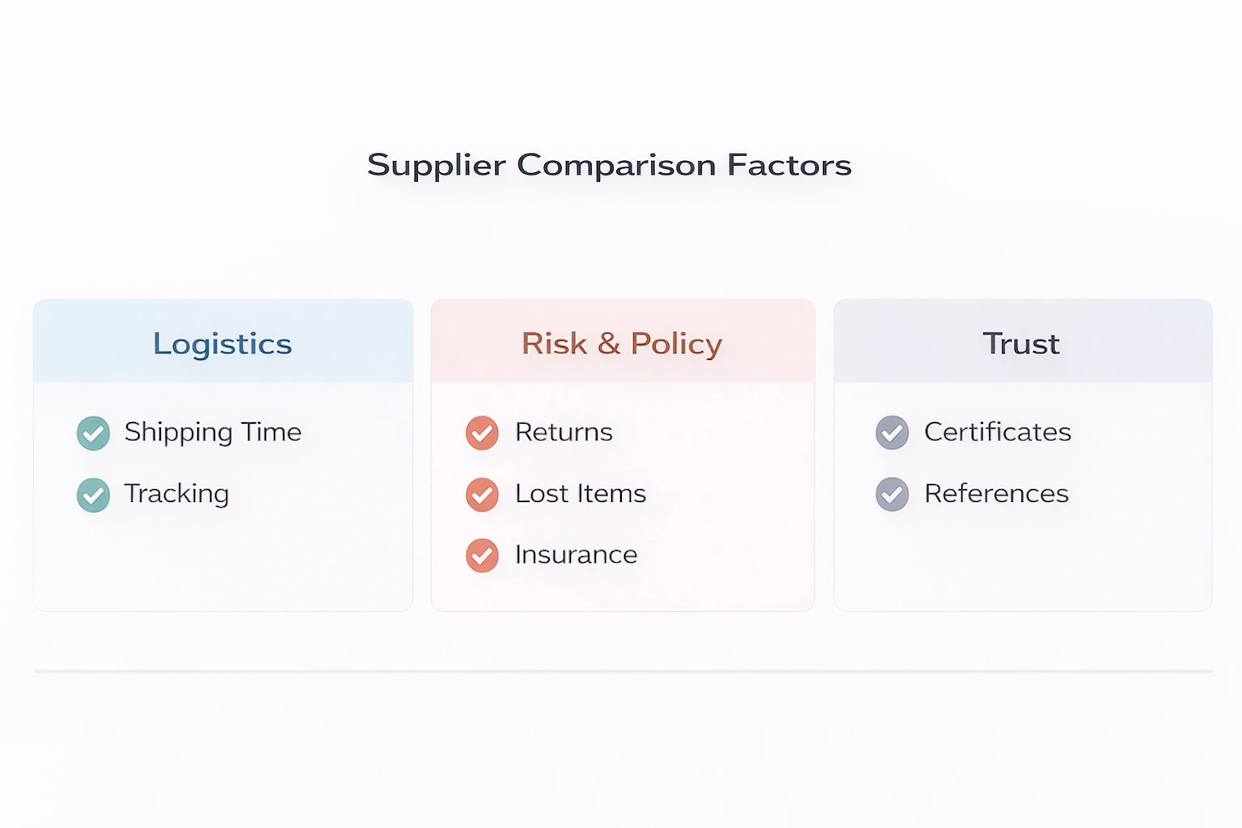Toggle the gray checkmark beside Certificates
The image size is (1242, 828).
892,433
